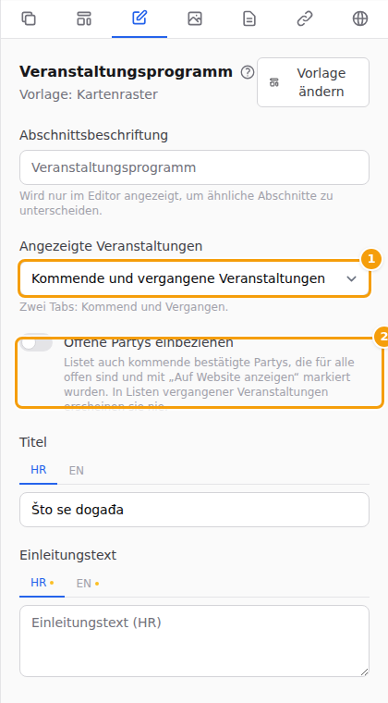Select the Einleitungstext HR tab
388x703 pixels.
[42, 583]
